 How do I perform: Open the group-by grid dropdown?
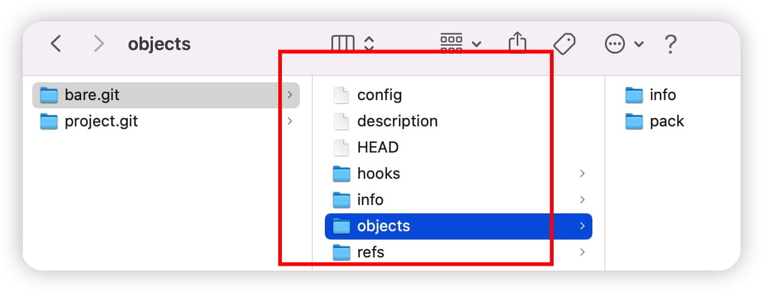pyautogui.click(x=460, y=42)
